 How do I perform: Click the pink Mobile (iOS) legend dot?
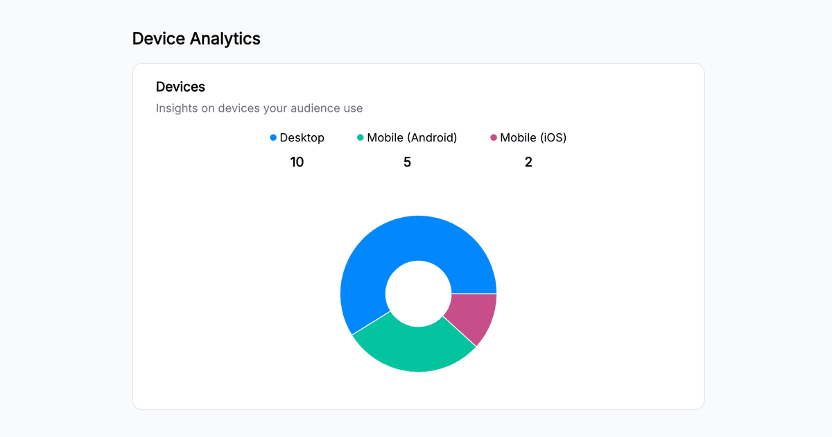(x=494, y=137)
